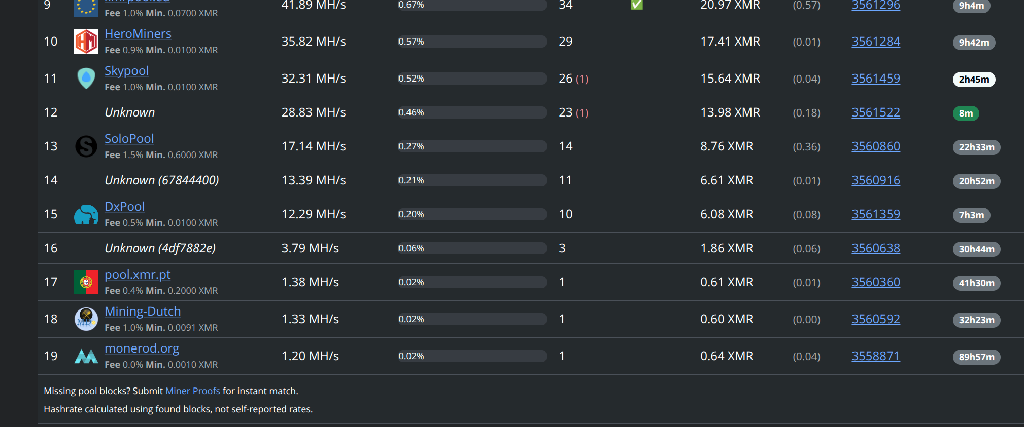Viewport: 1024px width, 427px height.
Task: Click the pool.xmr.pt Portugal flag icon
Action: 86,282
